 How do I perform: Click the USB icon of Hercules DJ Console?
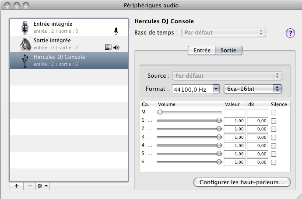(x=25, y=61)
